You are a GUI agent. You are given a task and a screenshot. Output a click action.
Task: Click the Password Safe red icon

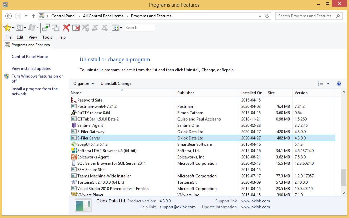coord(74,100)
